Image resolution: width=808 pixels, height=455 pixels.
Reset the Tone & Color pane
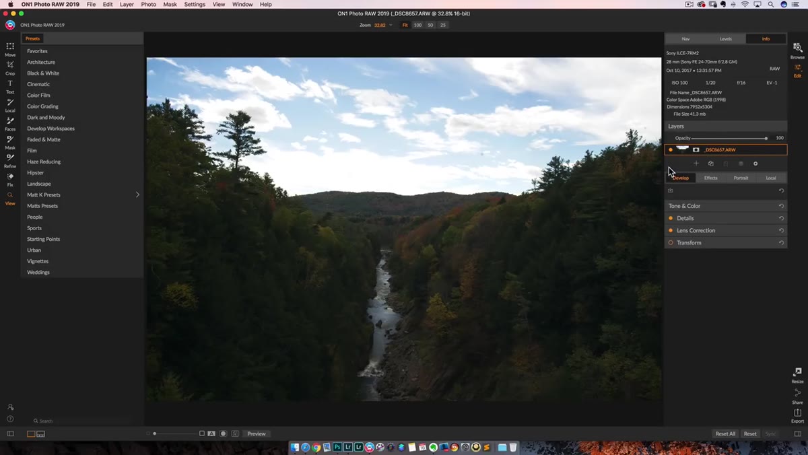point(781,206)
